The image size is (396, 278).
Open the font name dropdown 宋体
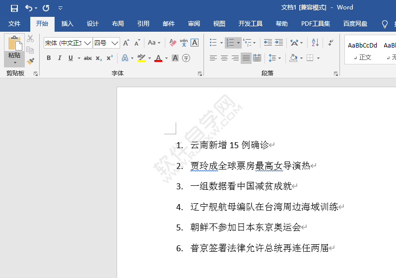tap(88, 43)
